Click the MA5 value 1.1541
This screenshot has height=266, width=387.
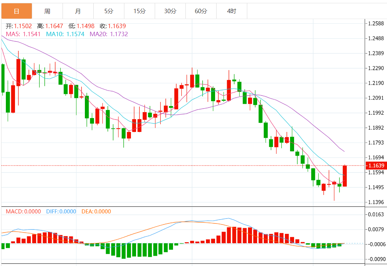(x=31, y=34)
